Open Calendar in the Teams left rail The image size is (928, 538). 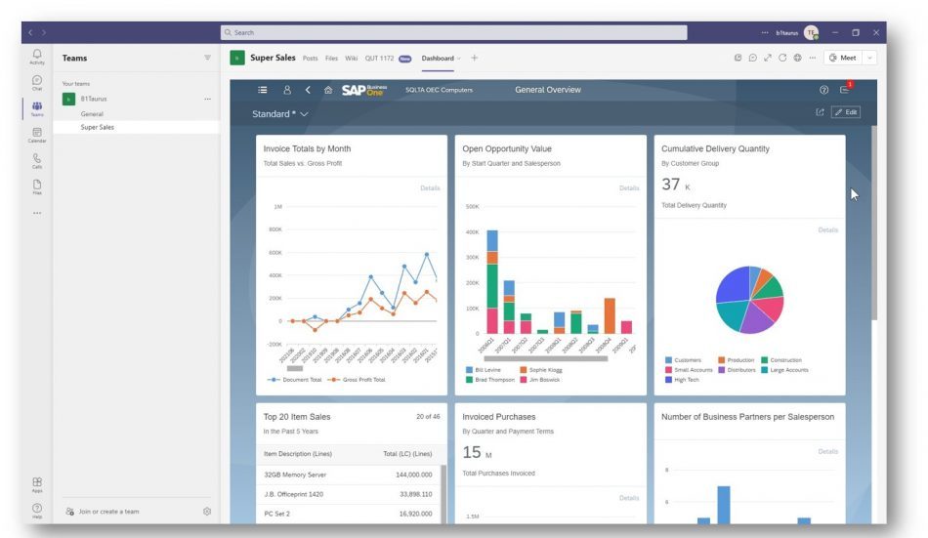click(37, 135)
